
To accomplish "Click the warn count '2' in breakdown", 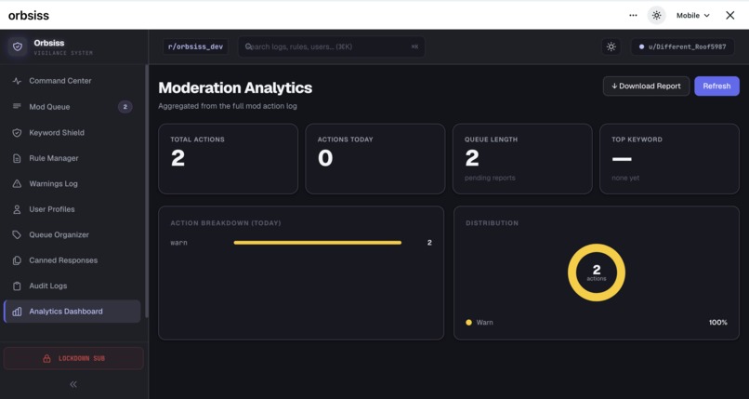I will tap(429, 243).
